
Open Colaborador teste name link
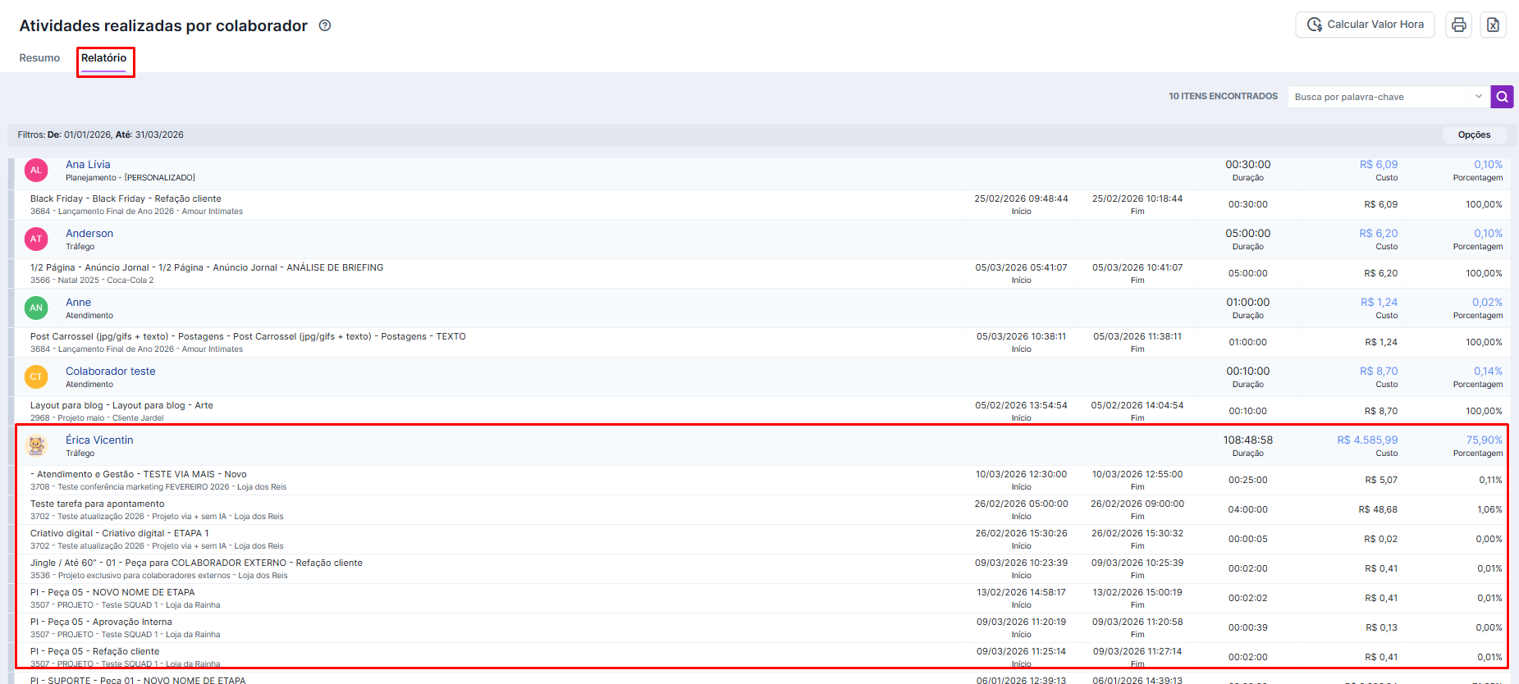110,372
